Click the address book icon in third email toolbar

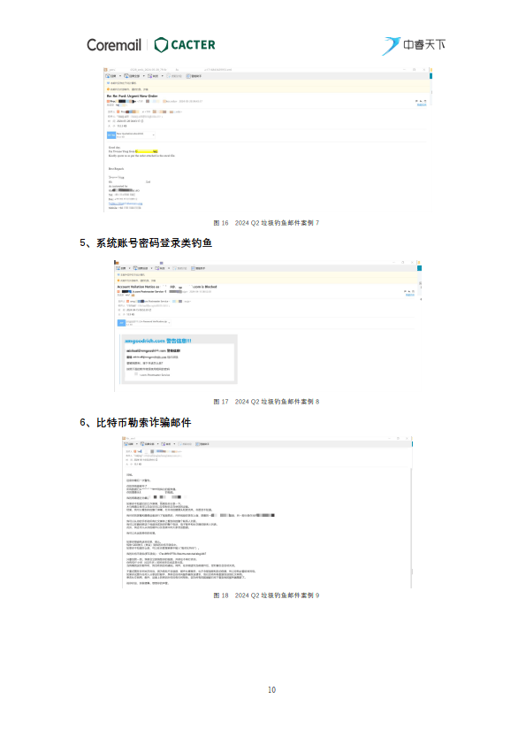(x=198, y=444)
